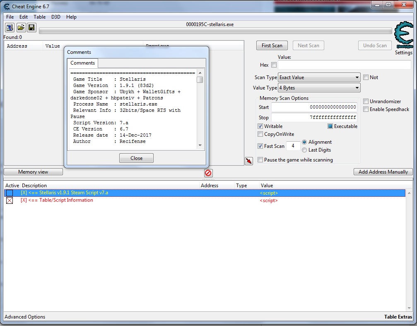Click in the Value input field

point(345,65)
